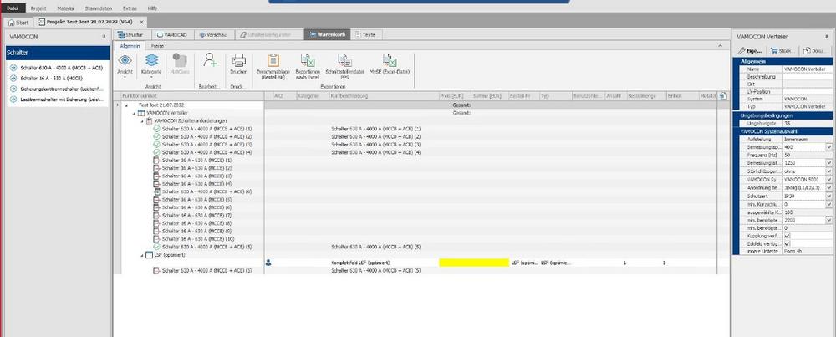Open the Hilfe menu
The height and width of the screenshot is (337, 836).
coord(152,8)
